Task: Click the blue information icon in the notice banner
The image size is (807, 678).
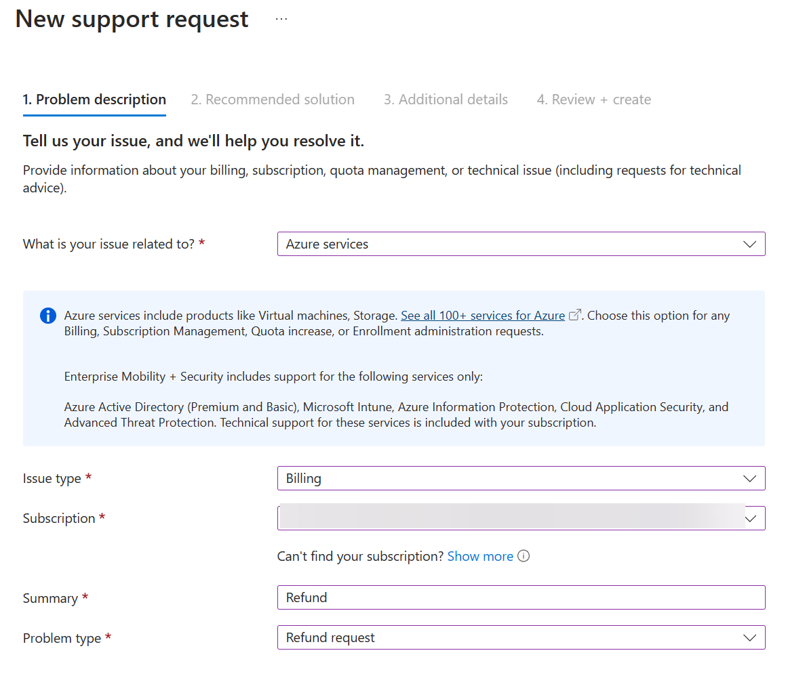Action: pyautogui.click(x=47, y=315)
